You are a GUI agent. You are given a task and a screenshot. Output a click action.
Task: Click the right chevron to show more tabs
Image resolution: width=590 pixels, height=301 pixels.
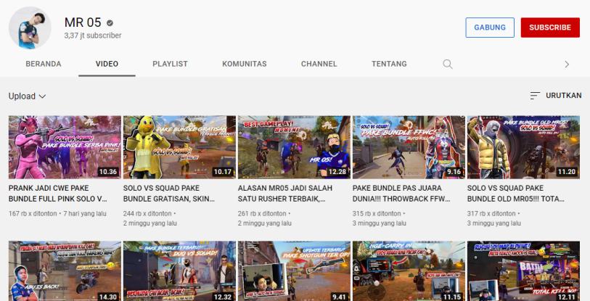(x=567, y=65)
